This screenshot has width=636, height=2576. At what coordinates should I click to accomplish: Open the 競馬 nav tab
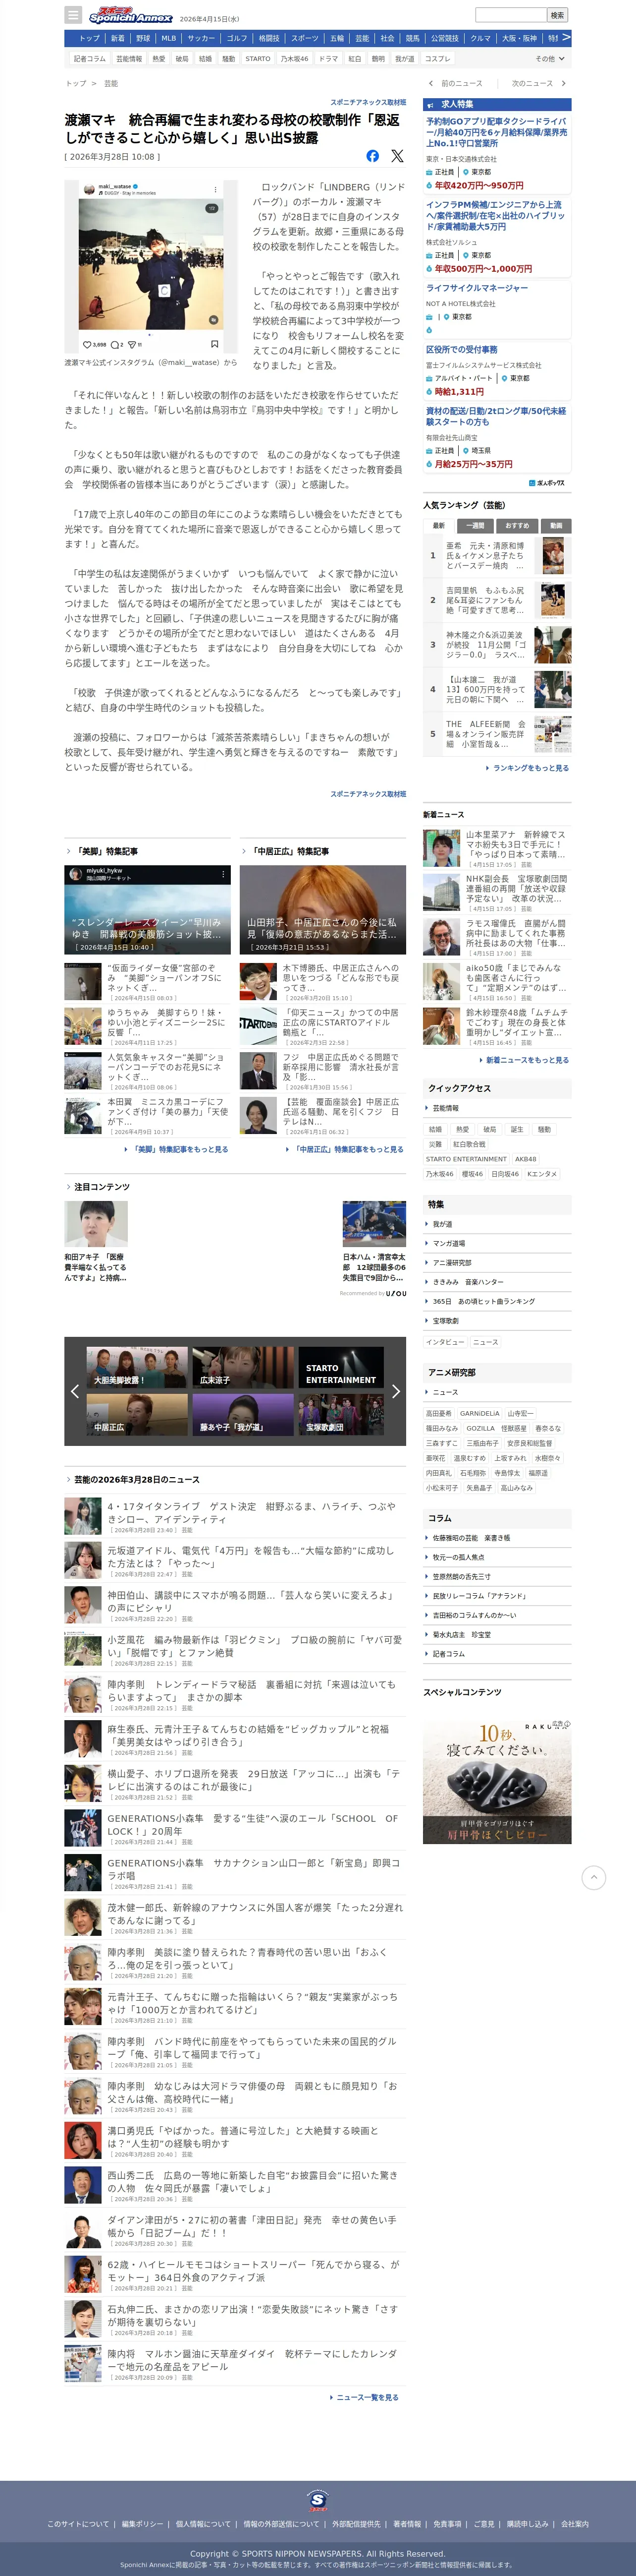pos(412,38)
